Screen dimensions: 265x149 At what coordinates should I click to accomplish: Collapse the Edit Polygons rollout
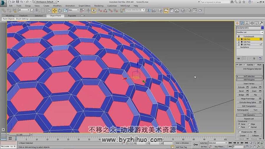pyautogui.click(x=249, y=80)
